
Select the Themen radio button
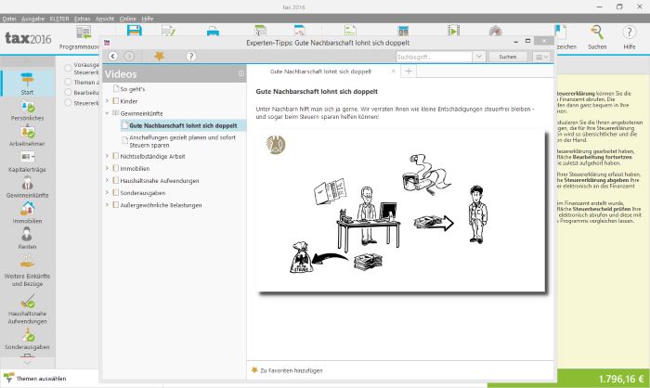point(68,82)
